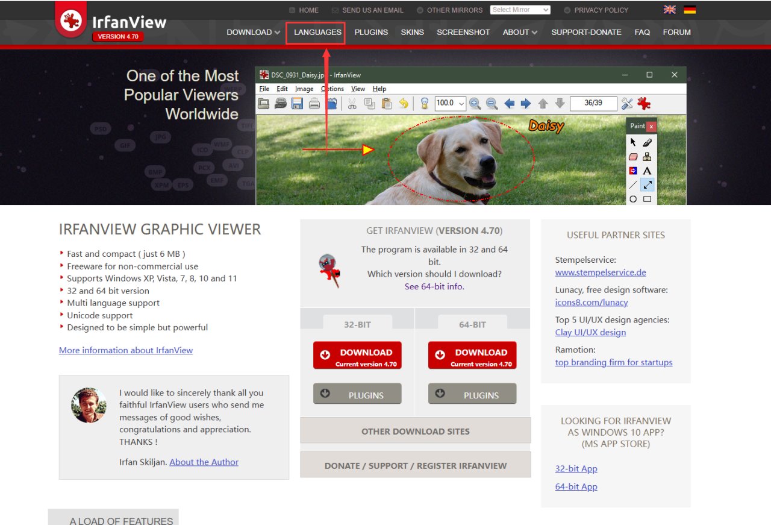Image resolution: width=771 pixels, height=525 pixels.
Task: Click the Open folder icon in IrfanView toolbar
Action: click(264, 103)
